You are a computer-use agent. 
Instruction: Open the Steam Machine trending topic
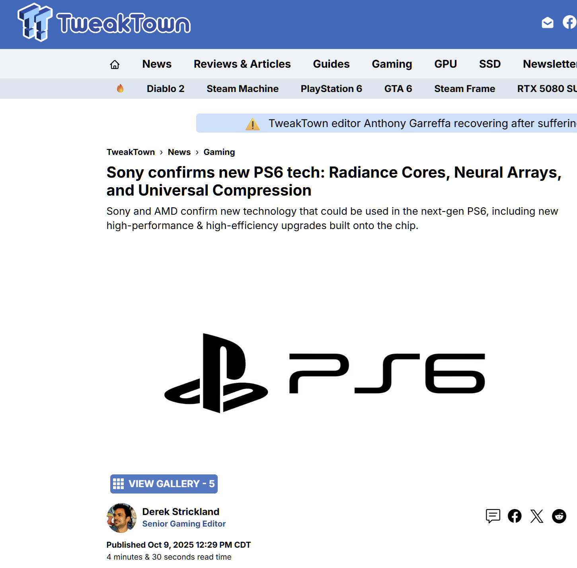pyautogui.click(x=243, y=88)
